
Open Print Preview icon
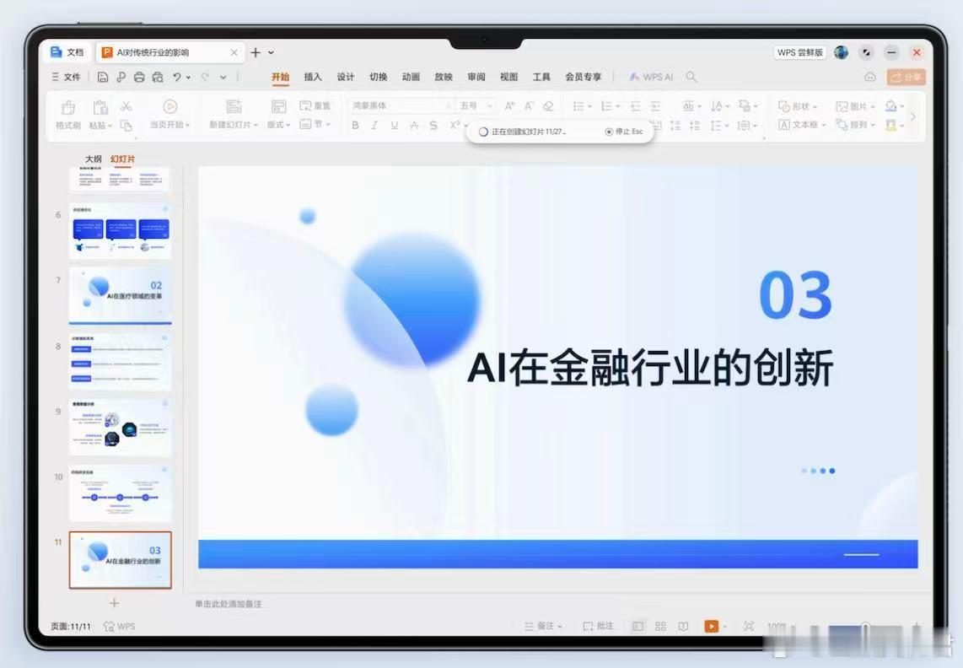(x=158, y=77)
